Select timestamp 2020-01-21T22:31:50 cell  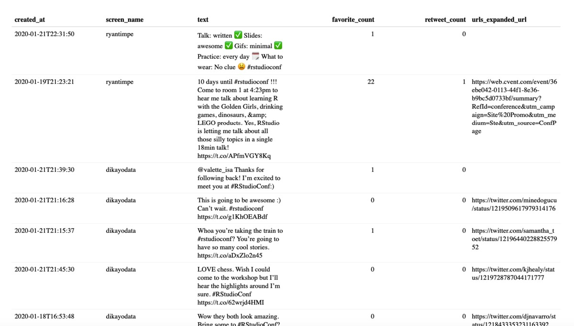[44, 34]
